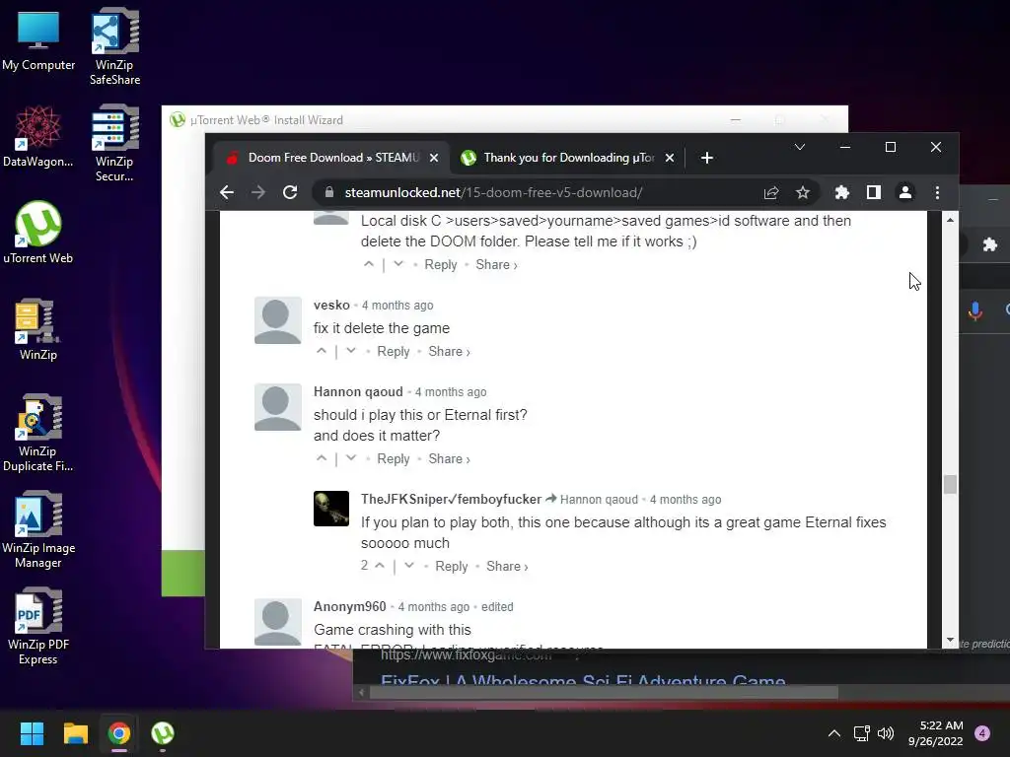Reply to vesko's comment

(394, 352)
